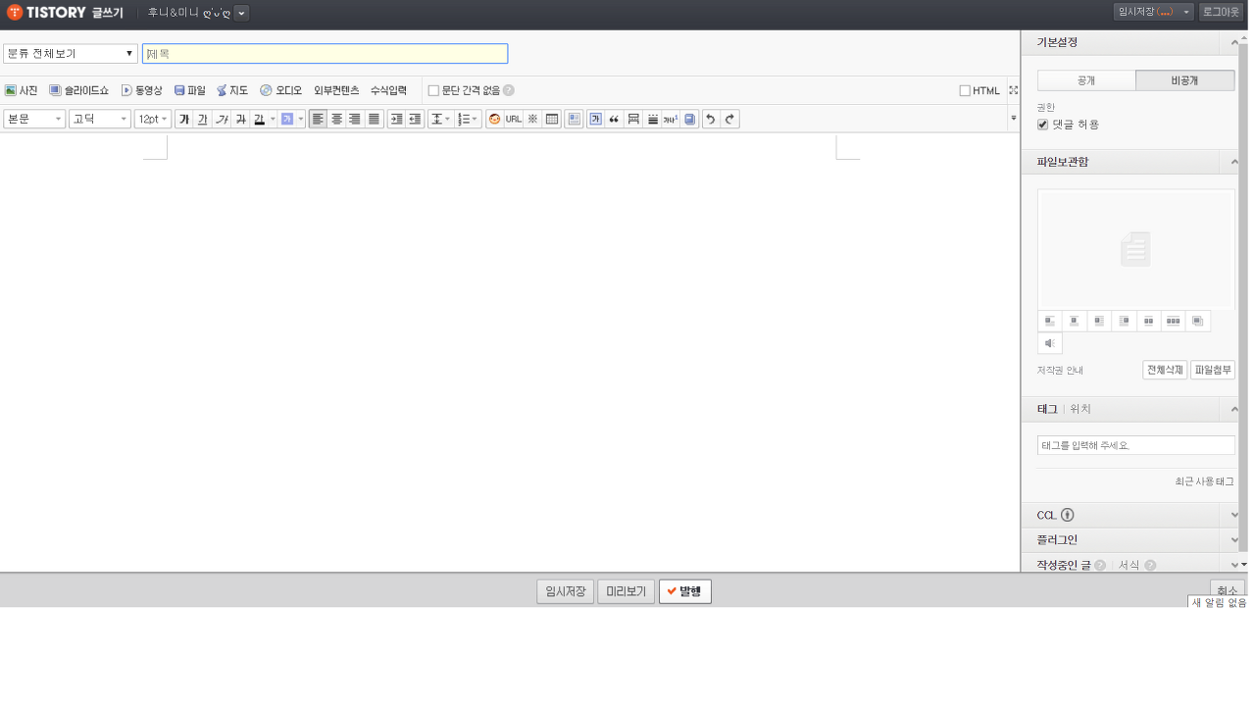Apply bold formatting (가 bold icon)
Image resolution: width=1255 pixels, height=706 pixels.
click(183, 120)
